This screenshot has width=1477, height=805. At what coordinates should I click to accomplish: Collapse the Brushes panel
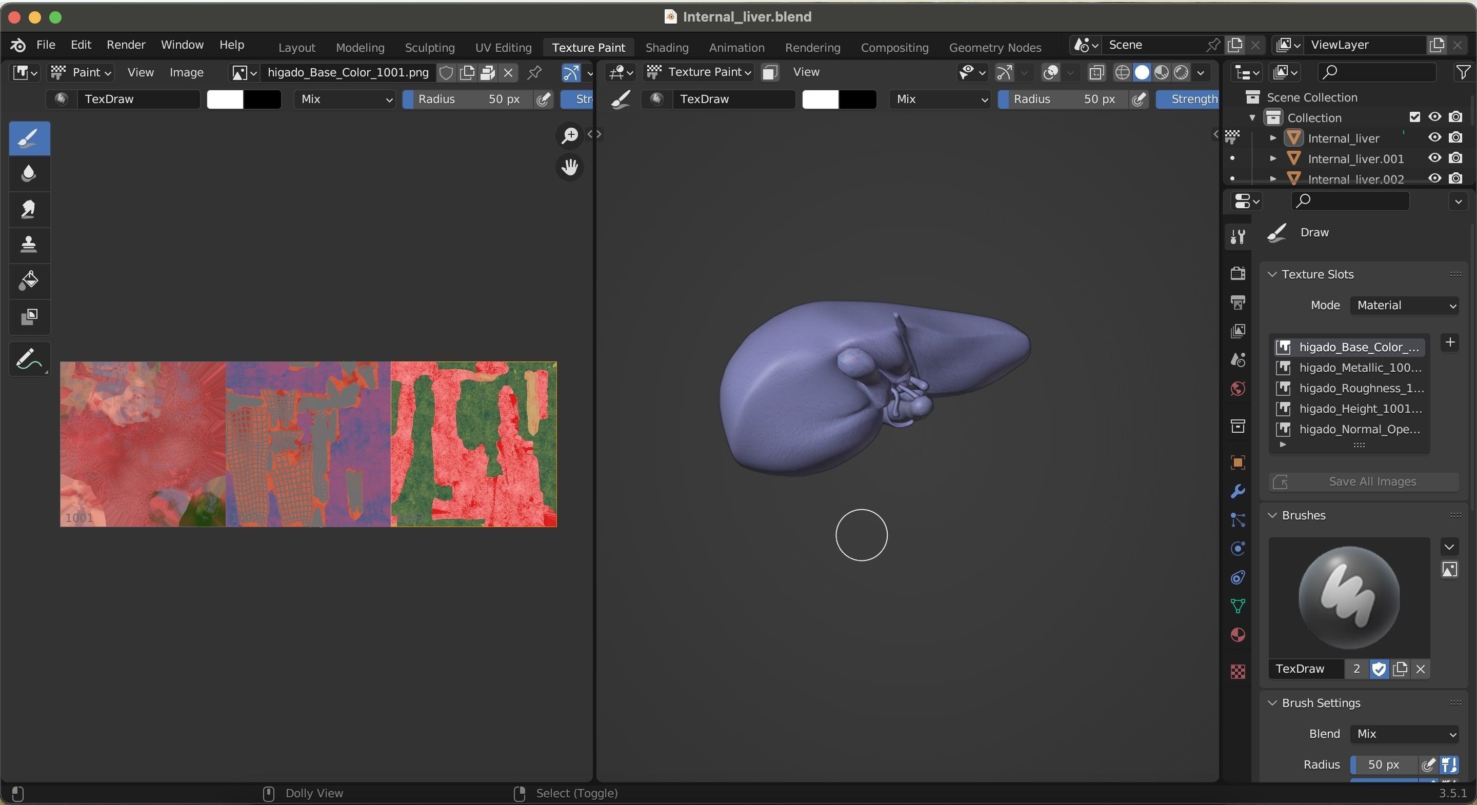click(1272, 515)
